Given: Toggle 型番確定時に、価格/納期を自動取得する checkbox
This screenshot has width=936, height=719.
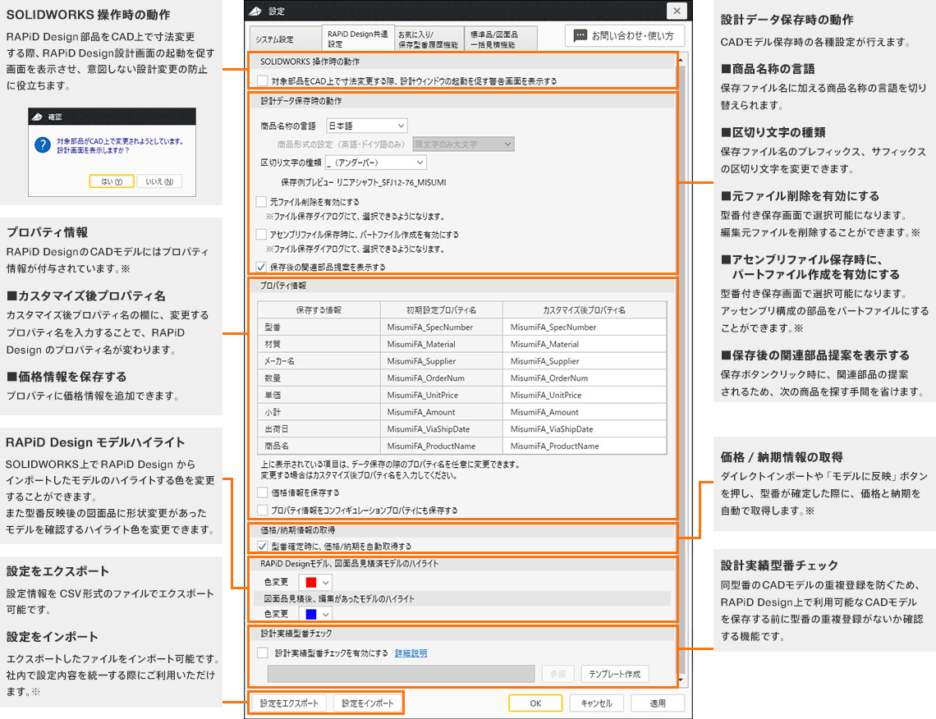Looking at the screenshot, I should [262, 546].
